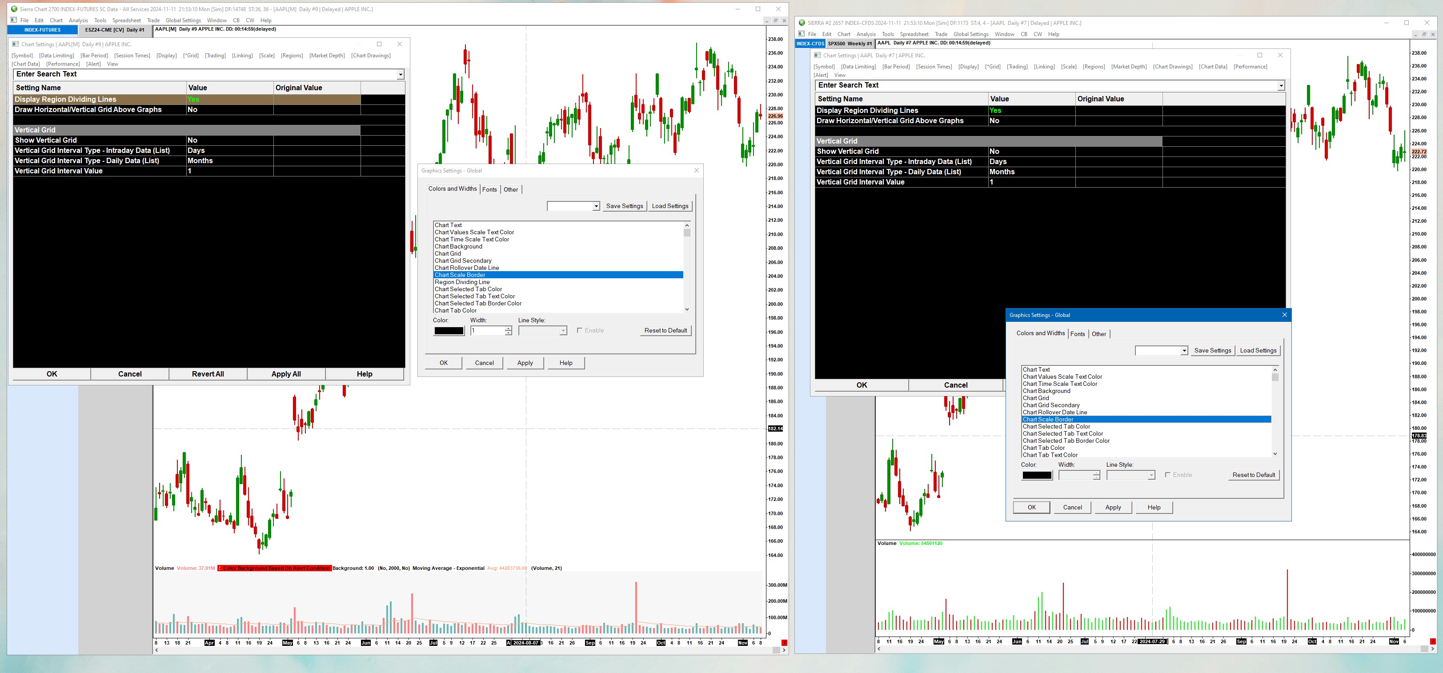Viewport: 1443px width, 673px height.
Task: Click Reset to Default in SIERRA #2 Graphics Settings
Action: click(1253, 475)
